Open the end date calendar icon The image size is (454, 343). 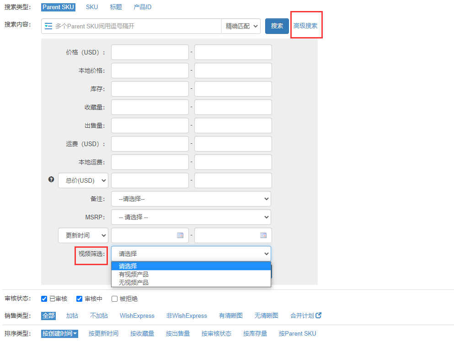(263, 235)
